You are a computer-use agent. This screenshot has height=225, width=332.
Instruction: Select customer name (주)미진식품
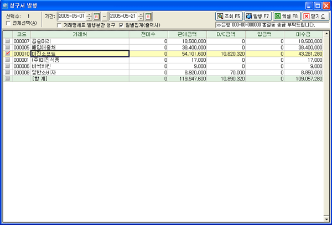(45, 60)
